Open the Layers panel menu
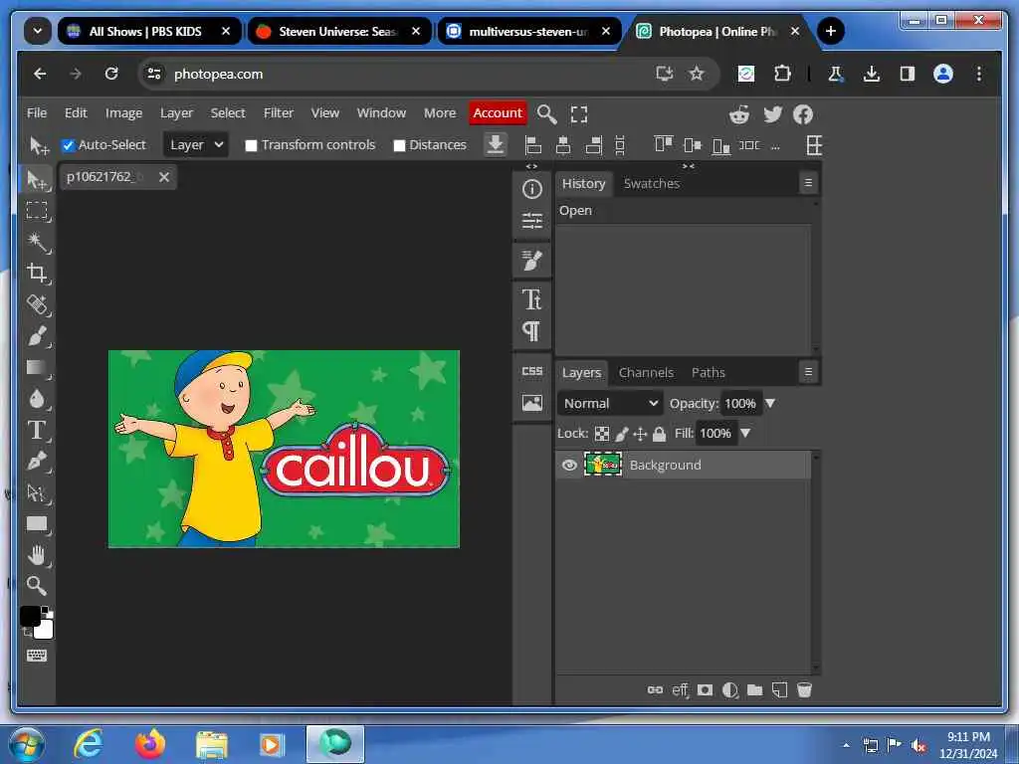This screenshot has width=1019, height=764. (808, 372)
